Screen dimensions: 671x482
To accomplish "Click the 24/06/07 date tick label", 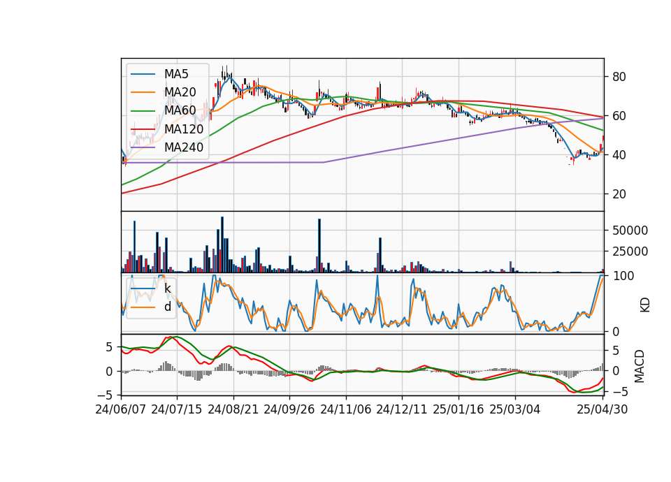I will (121, 409).
